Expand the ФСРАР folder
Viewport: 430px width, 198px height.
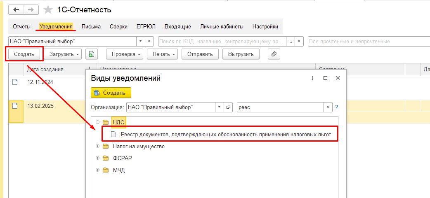pos(97,158)
